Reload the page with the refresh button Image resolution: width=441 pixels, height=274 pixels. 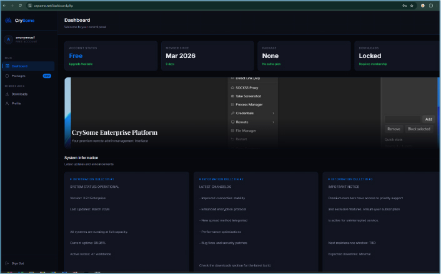19,5
